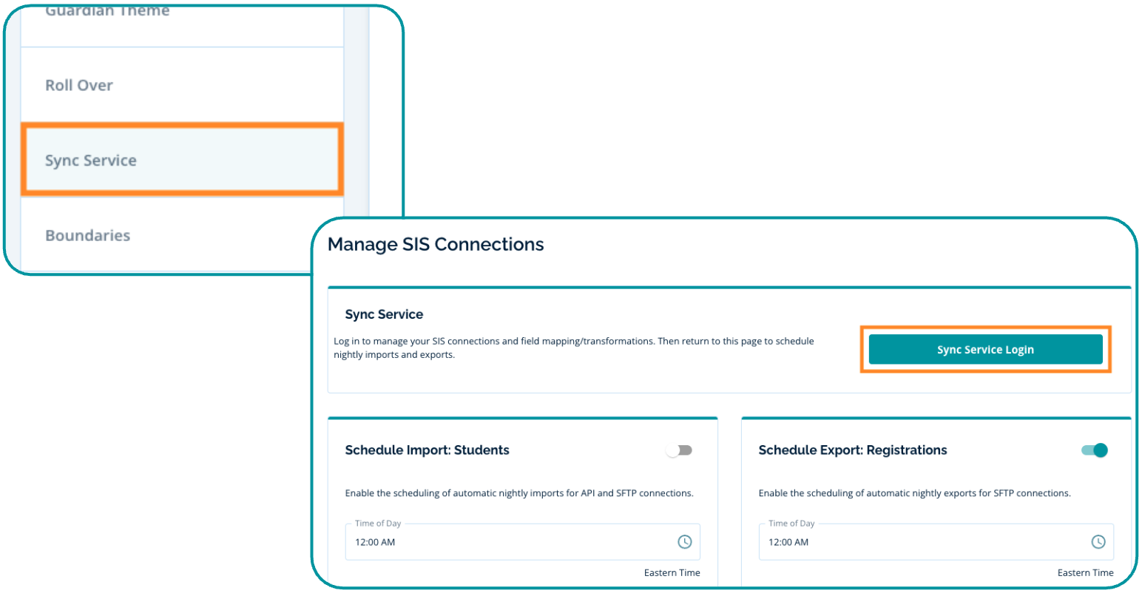Click the Manage SIS Connections heading
The width and height of the screenshot is (1142, 599).
point(436,245)
